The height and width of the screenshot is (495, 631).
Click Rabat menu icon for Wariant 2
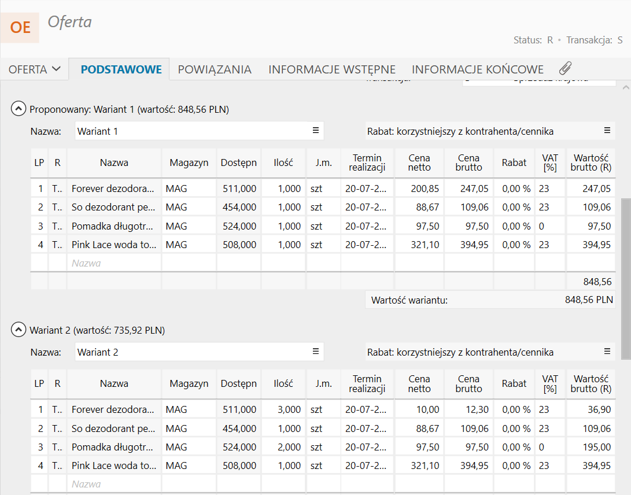point(607,352)
